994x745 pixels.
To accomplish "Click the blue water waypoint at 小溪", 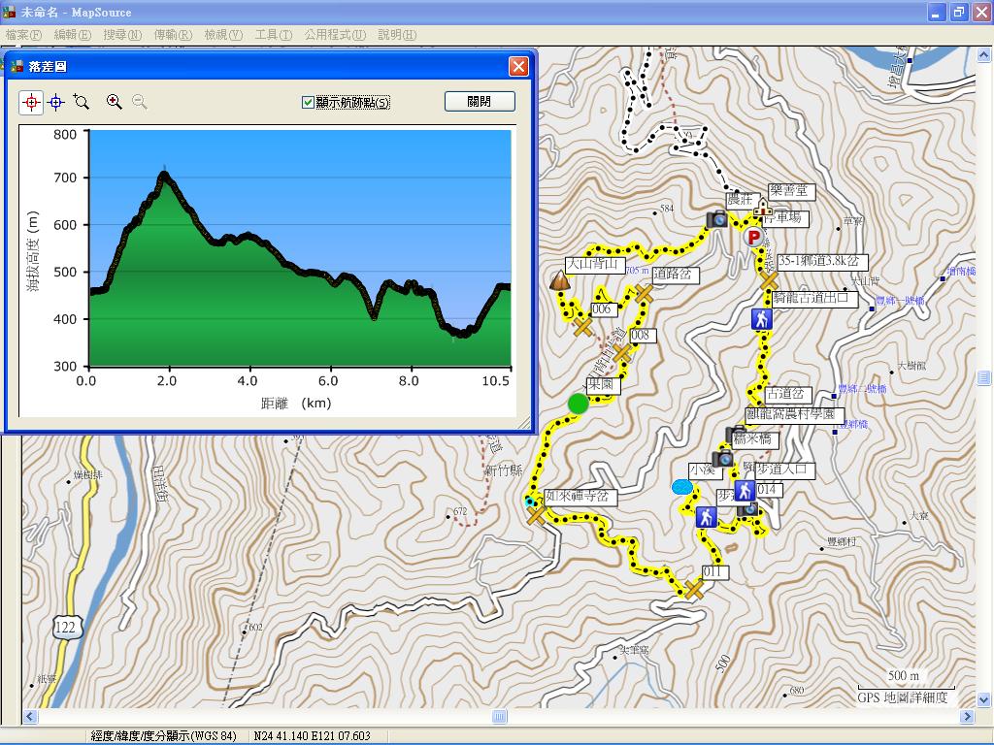I will tap(682, 487).
